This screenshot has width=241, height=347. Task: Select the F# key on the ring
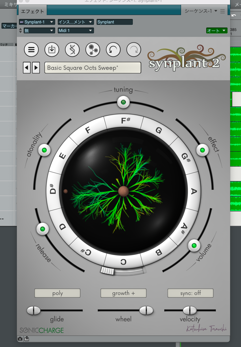point(124,121)
